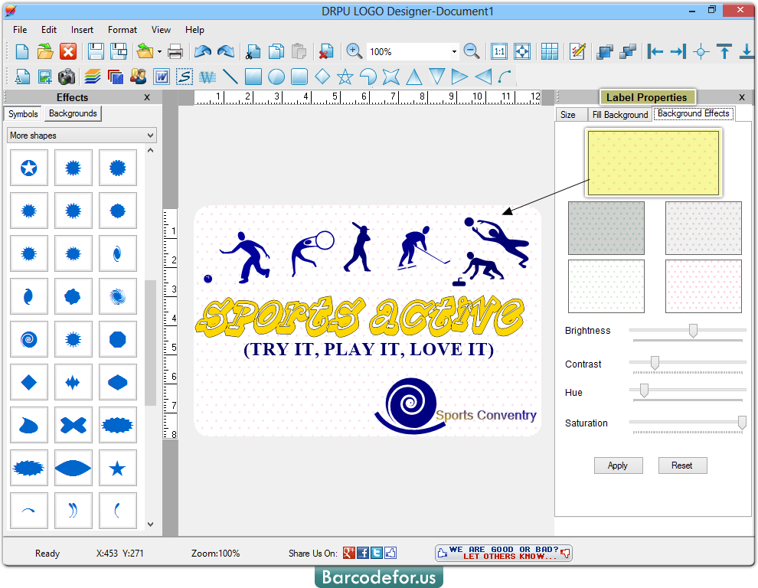Click the Reset button

(682, 465)
